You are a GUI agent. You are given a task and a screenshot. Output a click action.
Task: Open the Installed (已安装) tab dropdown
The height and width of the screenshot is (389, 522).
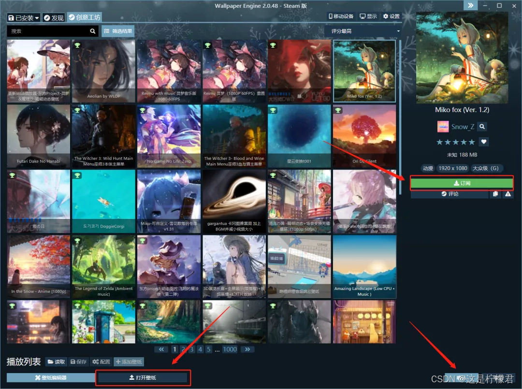pos(24,17)
